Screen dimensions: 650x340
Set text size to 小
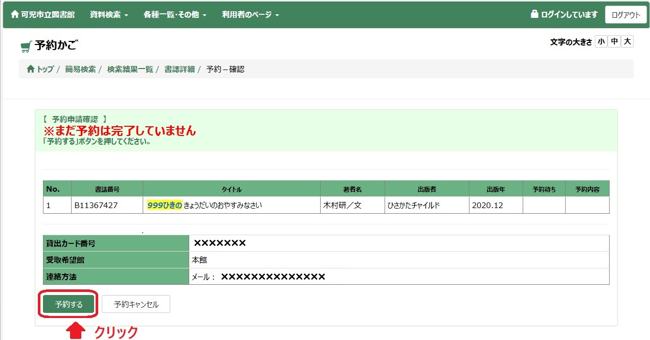[601, 42]
